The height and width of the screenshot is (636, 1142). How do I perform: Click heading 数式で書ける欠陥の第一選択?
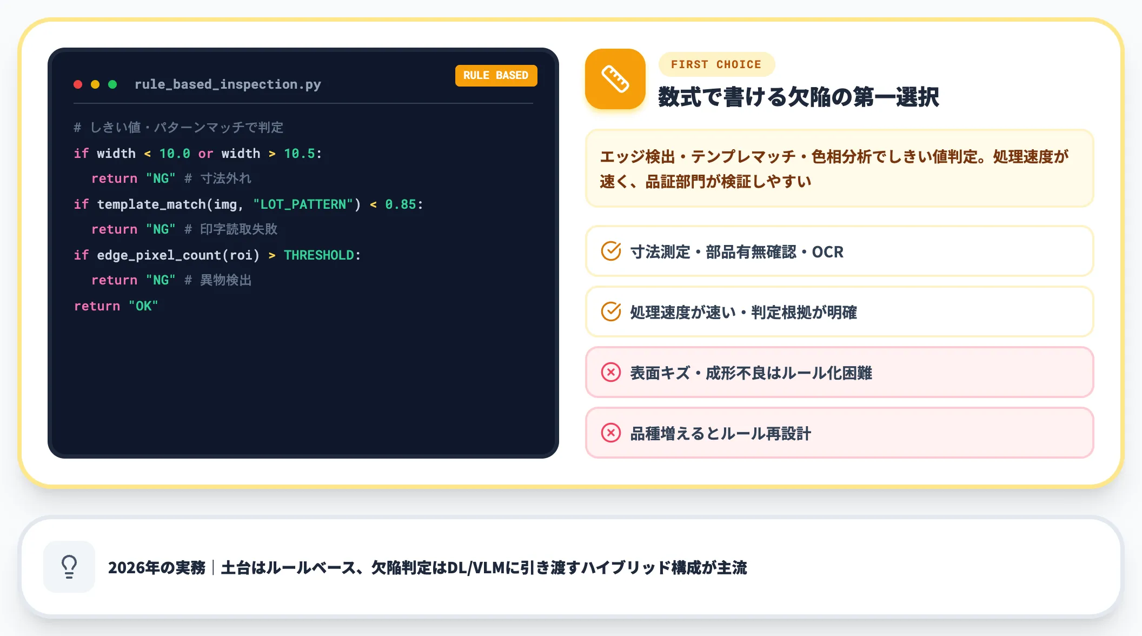(798, 97)
